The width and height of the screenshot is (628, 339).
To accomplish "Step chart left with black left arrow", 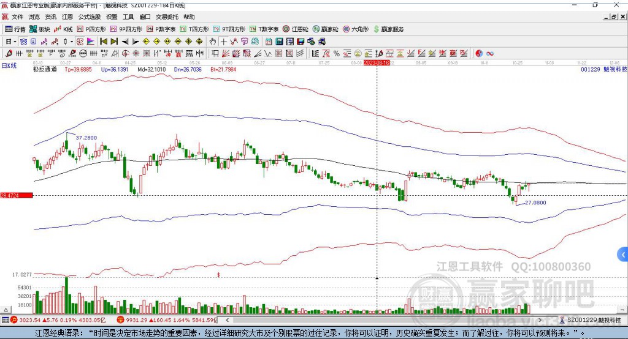I will pos(125,42).
